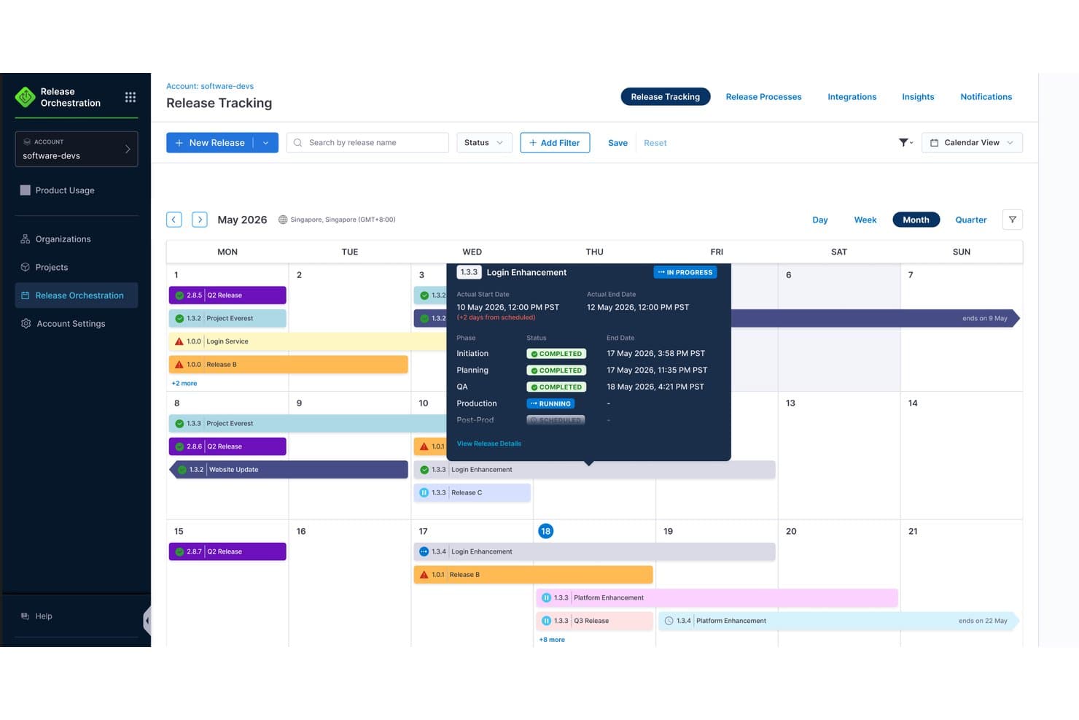Open the Status filter dropdown
The image size is (1079, 720).
point(484,143)
